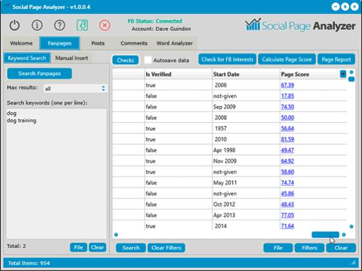Click the table's scroll-down arrow
This screenshot has width=362, height=271.
351,226
